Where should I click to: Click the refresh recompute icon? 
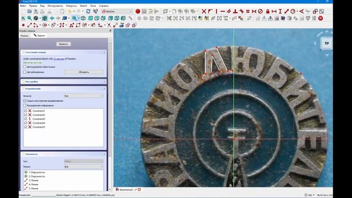point(88,11)
